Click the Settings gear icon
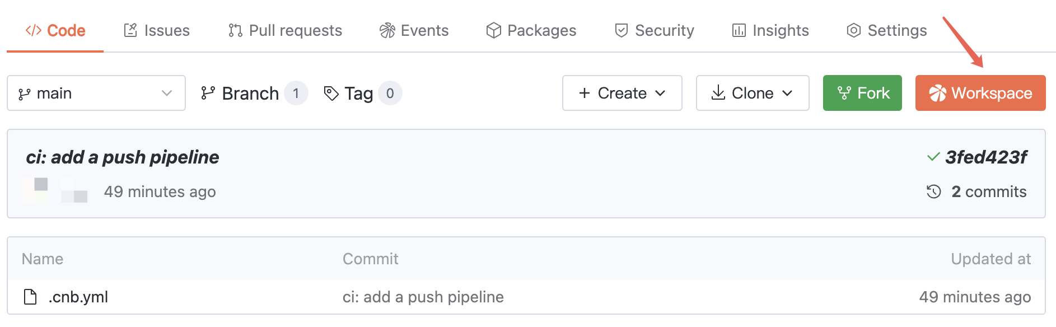This screenshot has width=1056, height=327. click(x=853, y=30)
